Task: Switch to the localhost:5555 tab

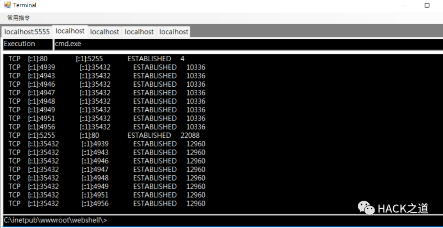Action: (x=27, y=32)
